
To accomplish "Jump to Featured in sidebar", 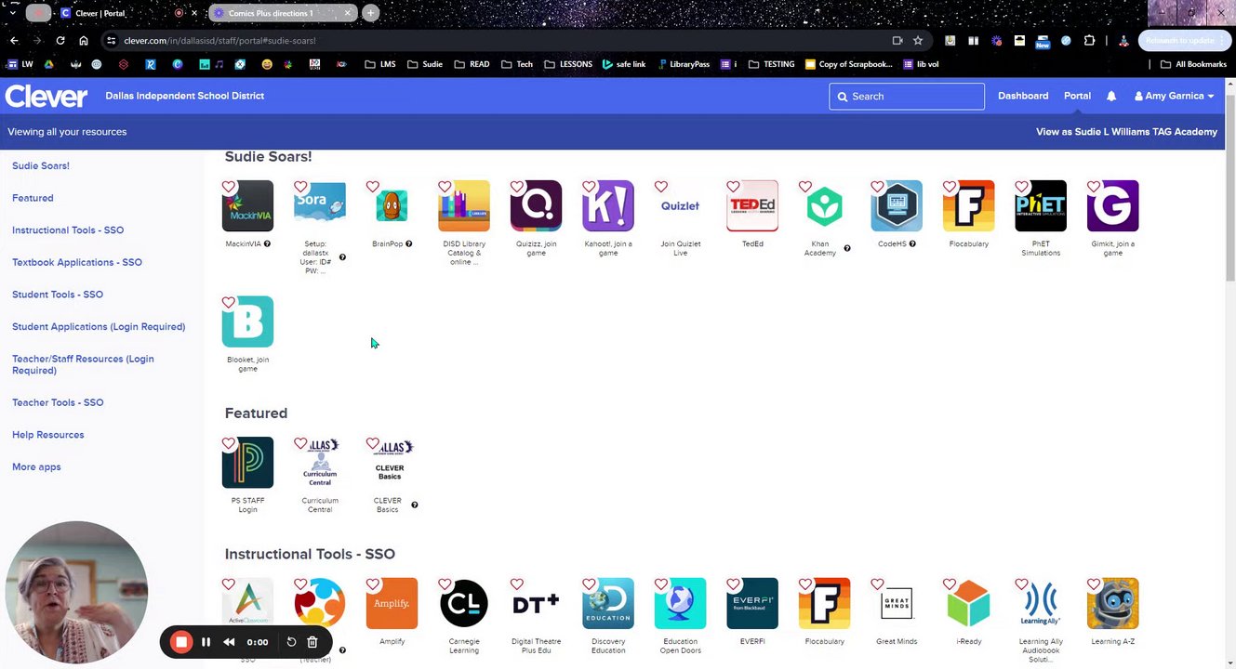I will (x=33, y=198).
